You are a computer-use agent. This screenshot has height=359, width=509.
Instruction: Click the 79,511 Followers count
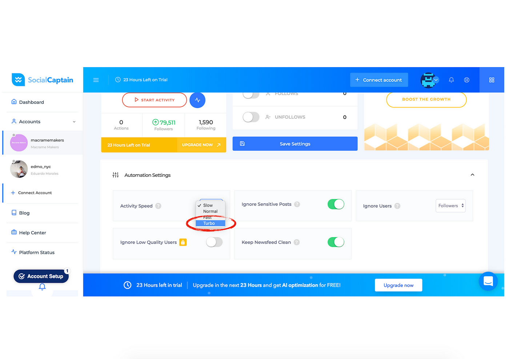[164, 125]
